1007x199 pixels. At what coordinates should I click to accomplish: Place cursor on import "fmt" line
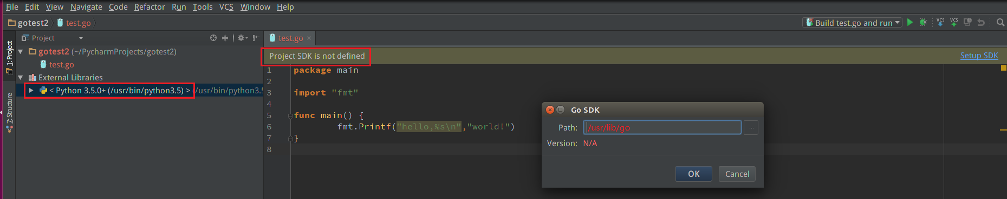[x=326, y=93]
